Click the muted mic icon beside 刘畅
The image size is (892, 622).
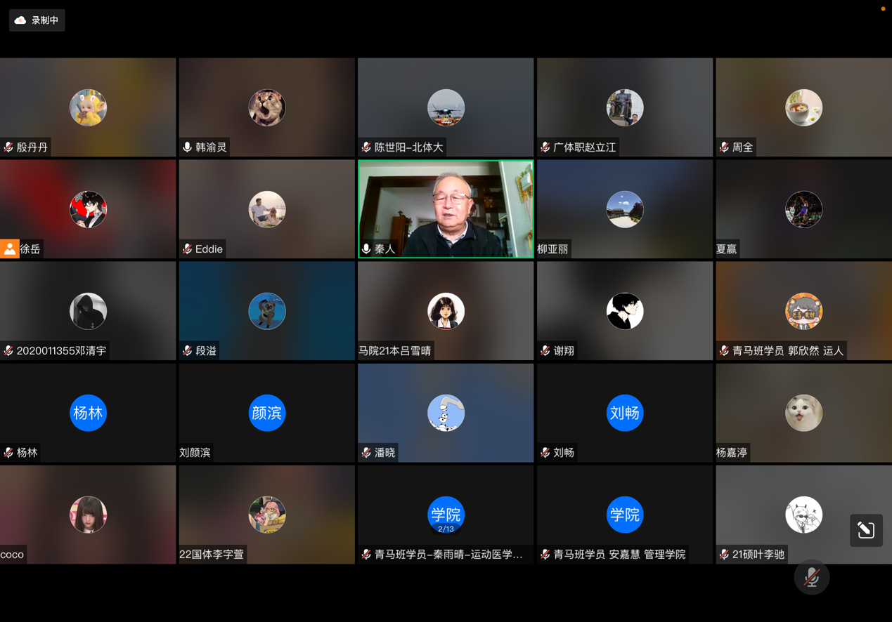(x=544, y=452)
